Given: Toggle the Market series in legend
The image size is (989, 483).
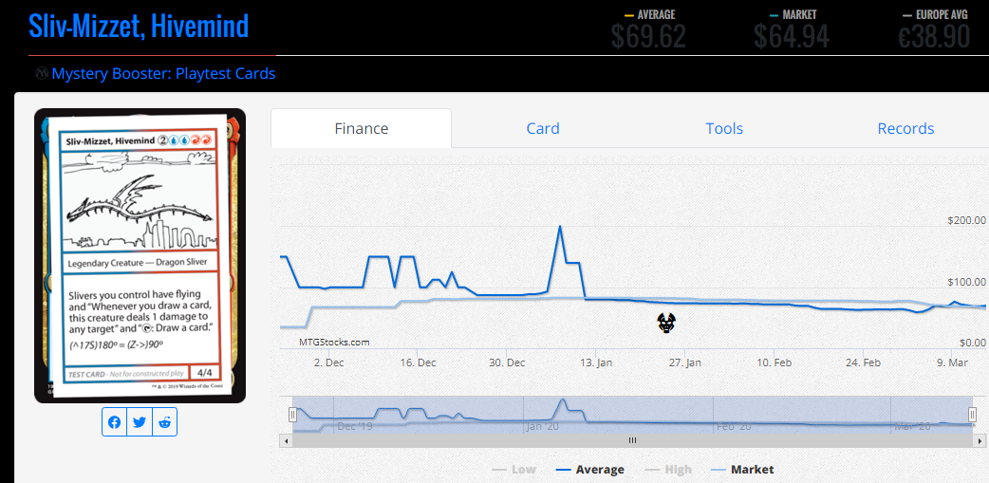Looking at the screenshot, I should [742, 469].
